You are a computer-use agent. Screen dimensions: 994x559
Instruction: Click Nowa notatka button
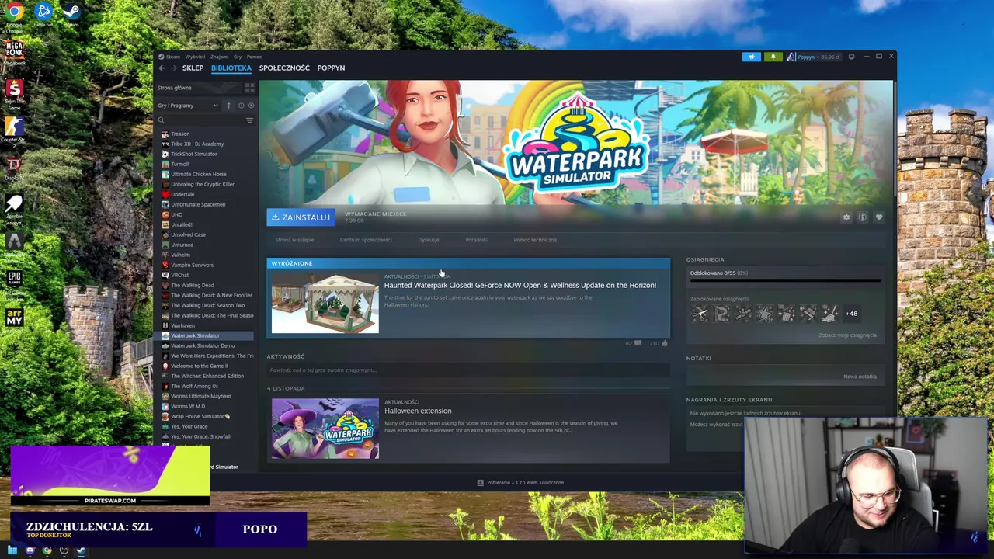coord(860,377)
